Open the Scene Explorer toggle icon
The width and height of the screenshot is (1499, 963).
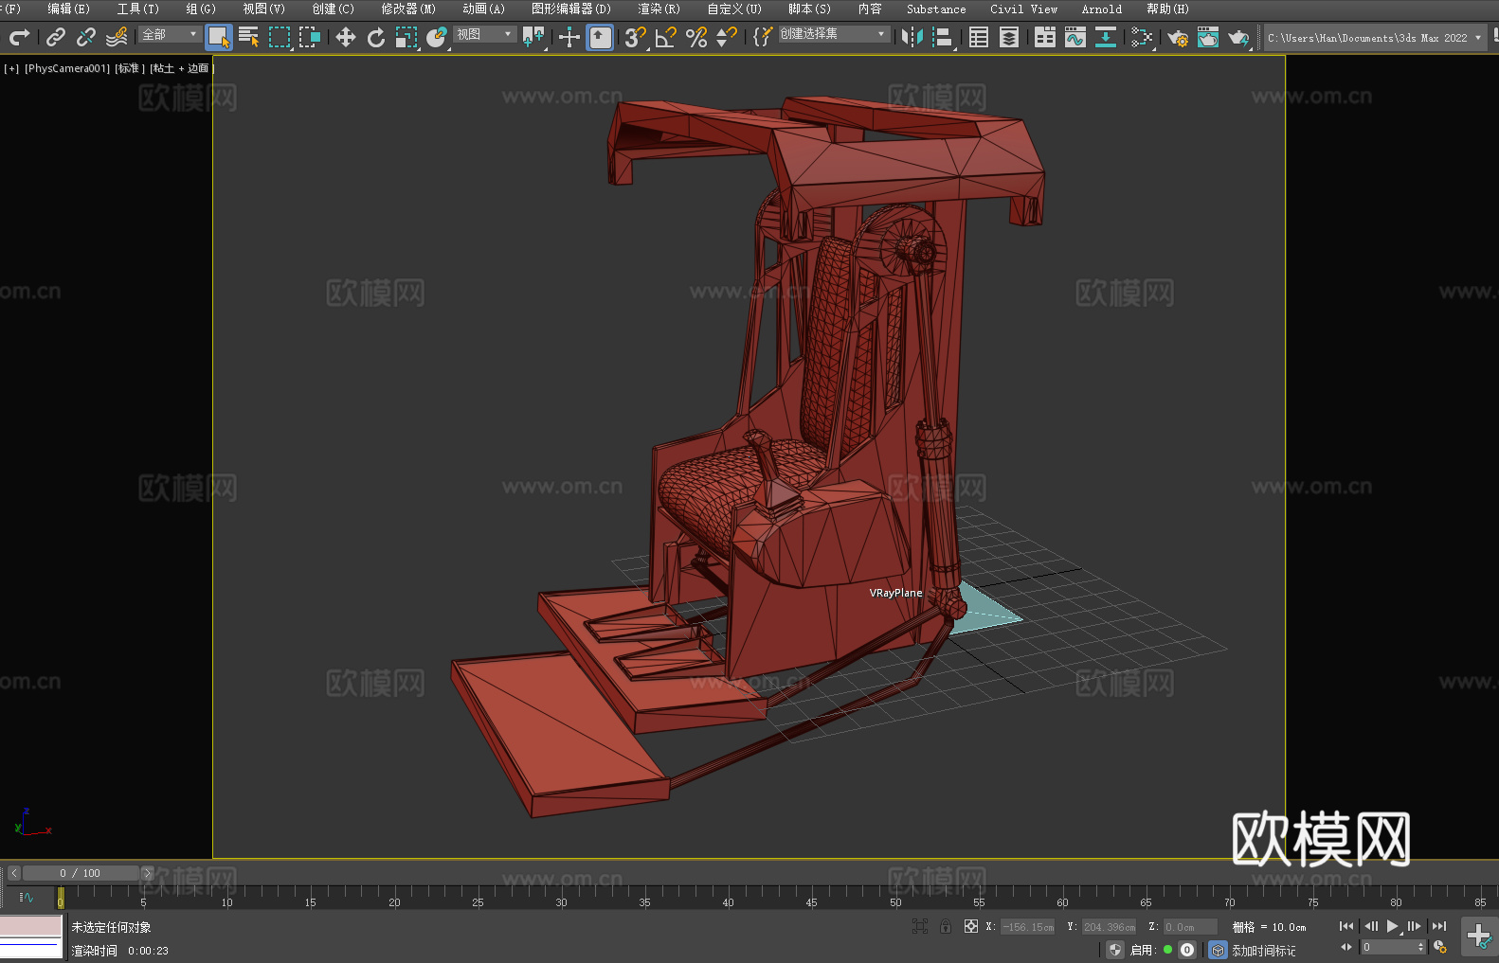pyautogui.click(x=979, y=37)
